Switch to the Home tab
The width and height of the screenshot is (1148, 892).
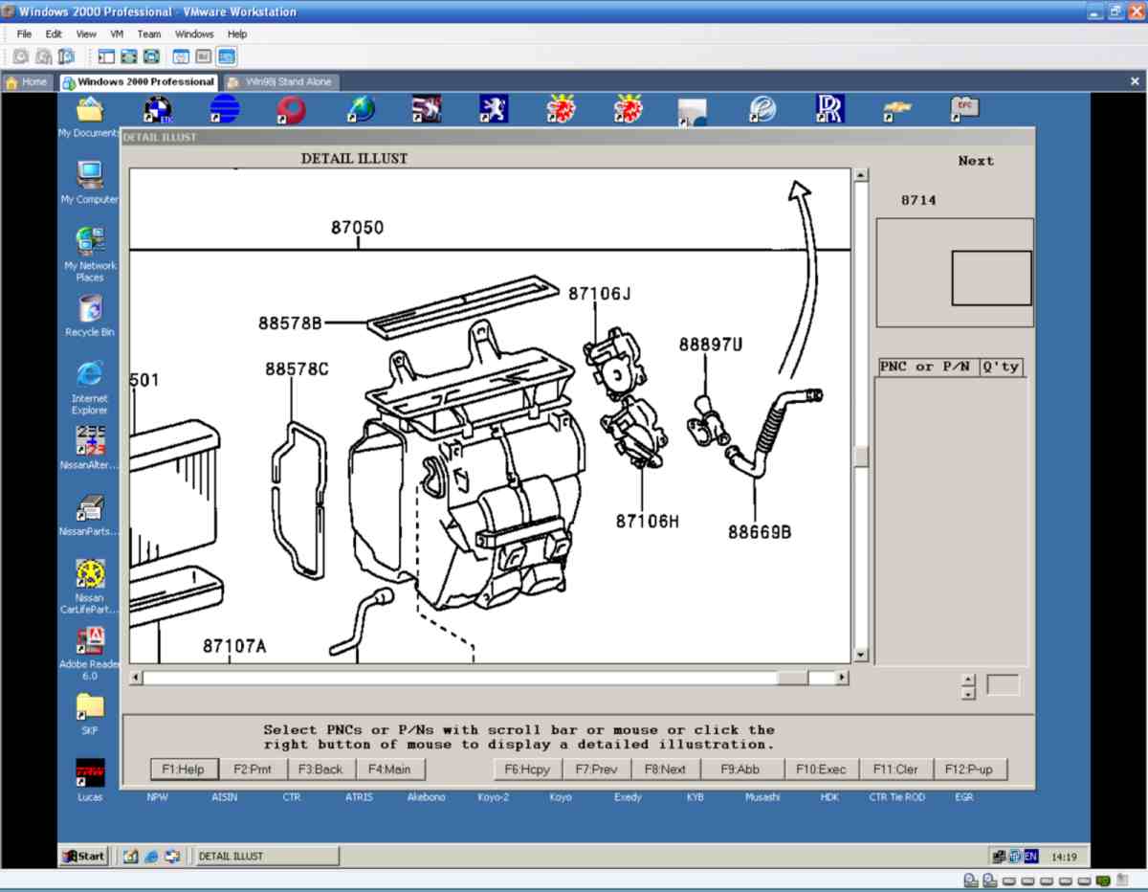[27, 82]
